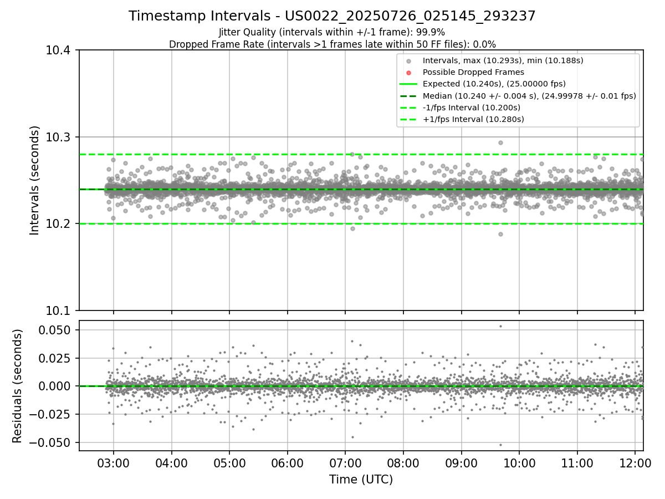The image size is (665, 499).
Task: Click legend entry 'Expected (10.240s), (25.00000 fps)'
Action: coord(494,84)
